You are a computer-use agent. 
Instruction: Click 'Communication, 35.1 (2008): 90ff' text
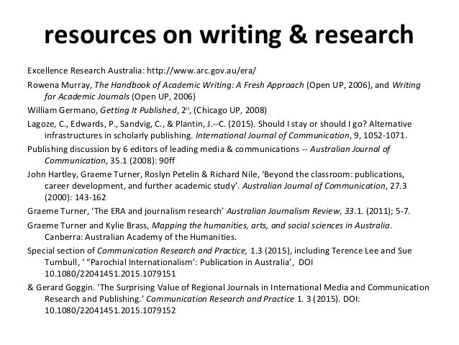tap(110, 161)
